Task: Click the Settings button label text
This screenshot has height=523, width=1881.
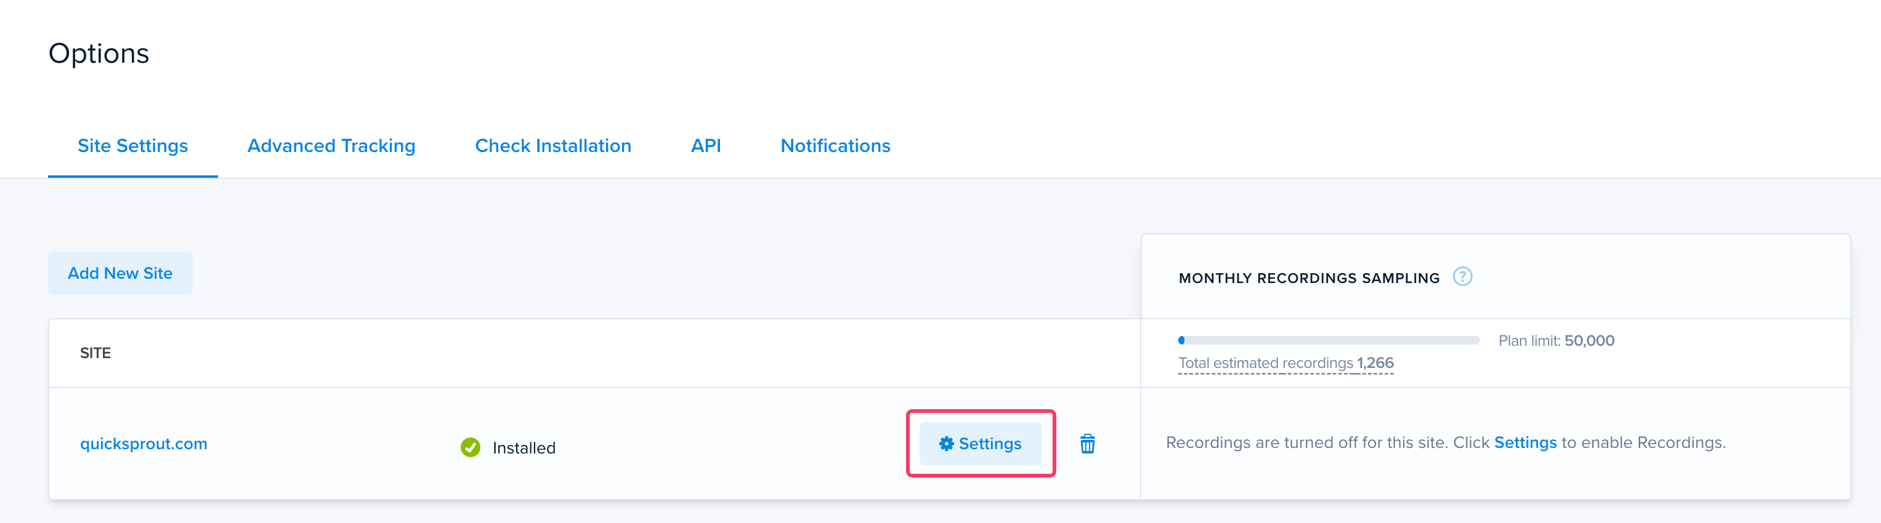Action: click(989, 444)
